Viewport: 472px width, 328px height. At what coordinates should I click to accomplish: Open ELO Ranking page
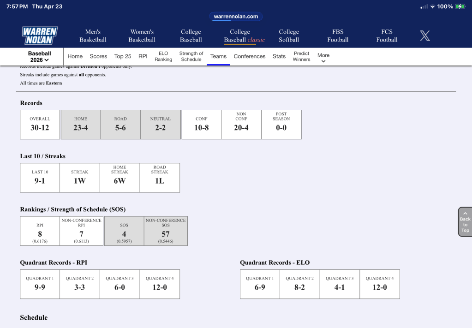click(x=163, y=56)
